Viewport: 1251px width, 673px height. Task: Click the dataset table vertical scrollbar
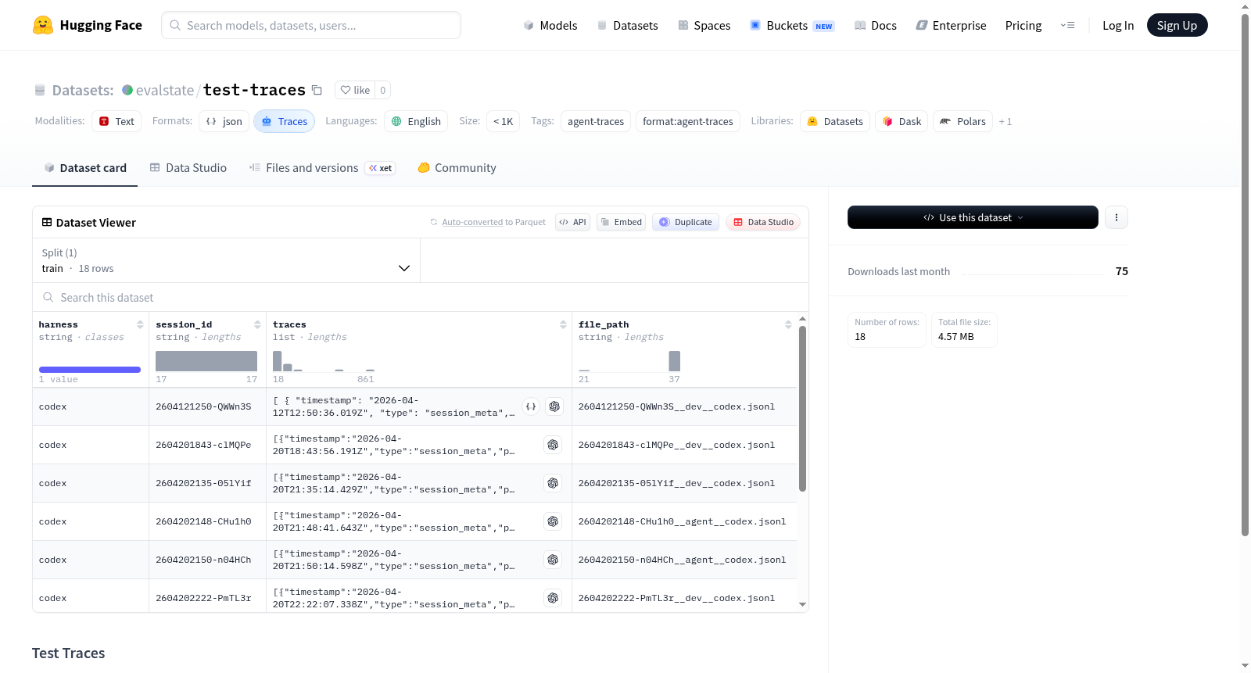click(802, 409)
